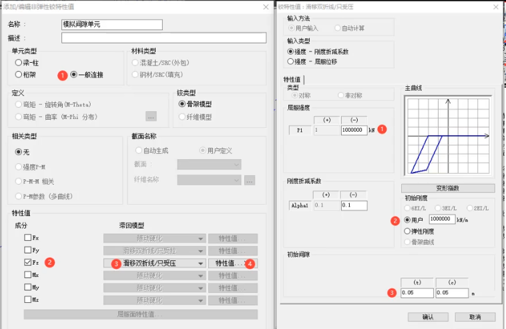Click the 特性值 button in the Fz row
Image resolution: width=506 pixels, height=329 pixels.
click(232, 263)
